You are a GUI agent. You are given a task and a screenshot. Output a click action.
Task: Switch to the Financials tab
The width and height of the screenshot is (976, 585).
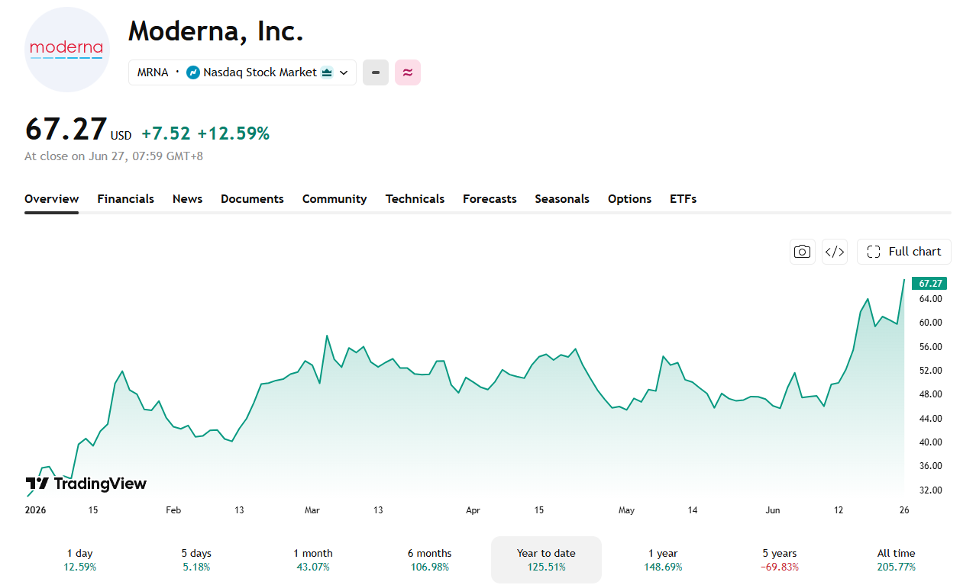[125, 199]
